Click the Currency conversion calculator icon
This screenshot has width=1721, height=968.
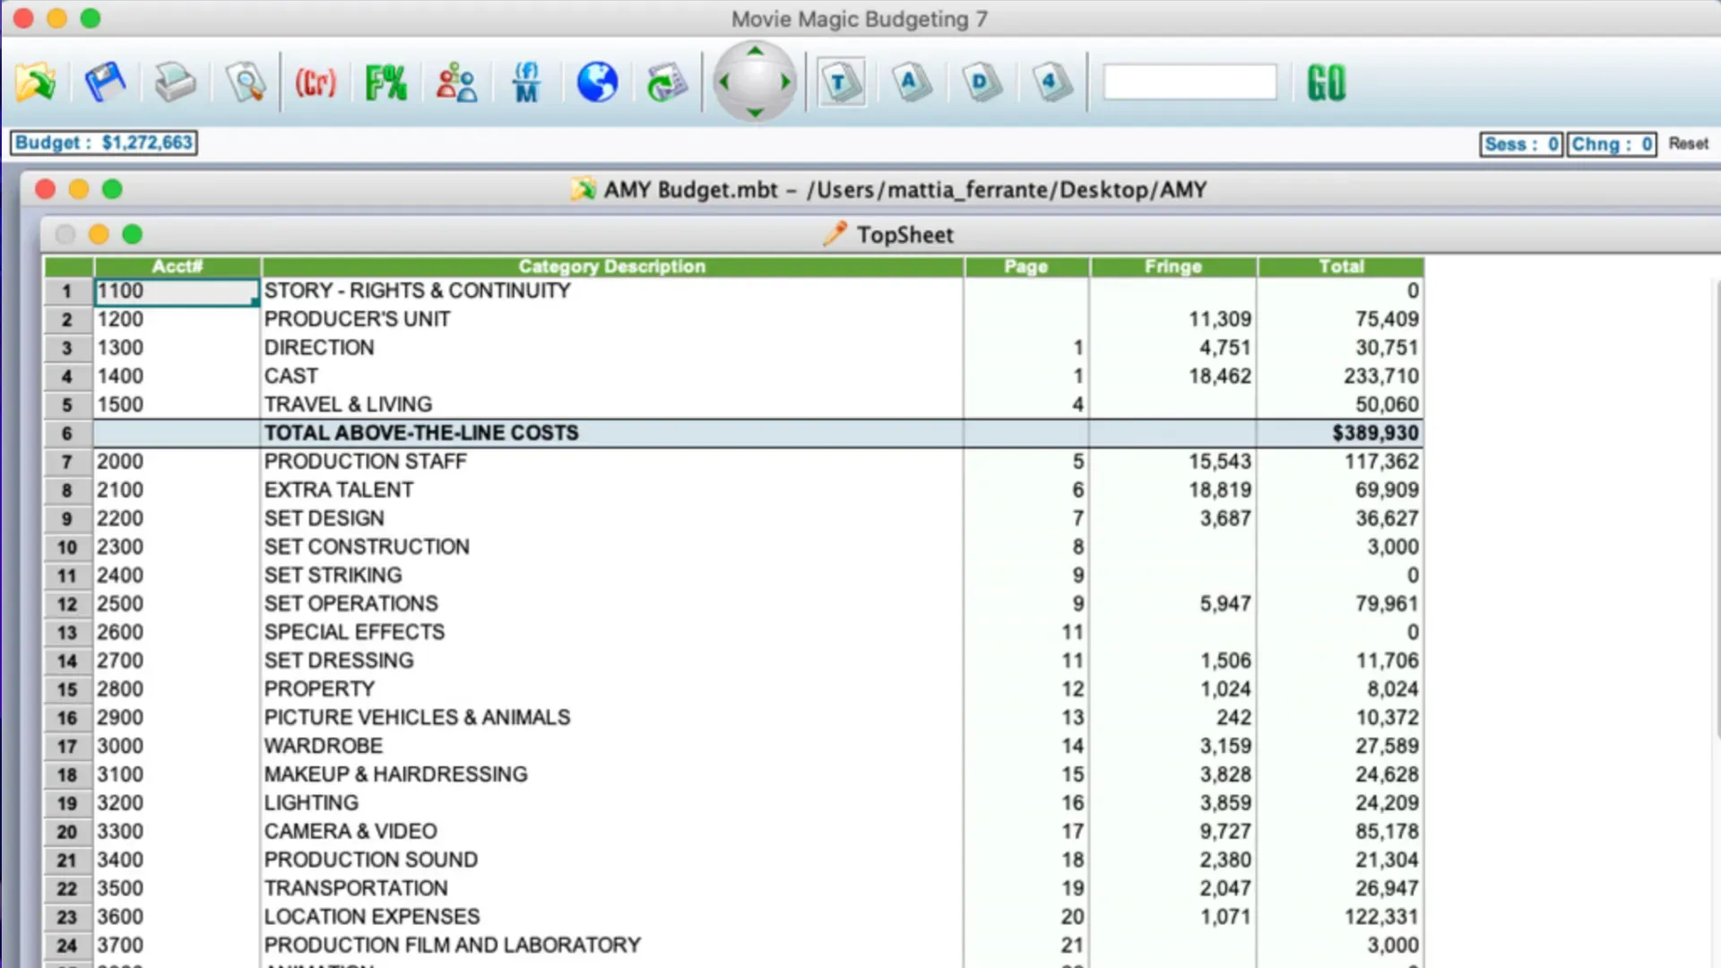click(667, 83)
